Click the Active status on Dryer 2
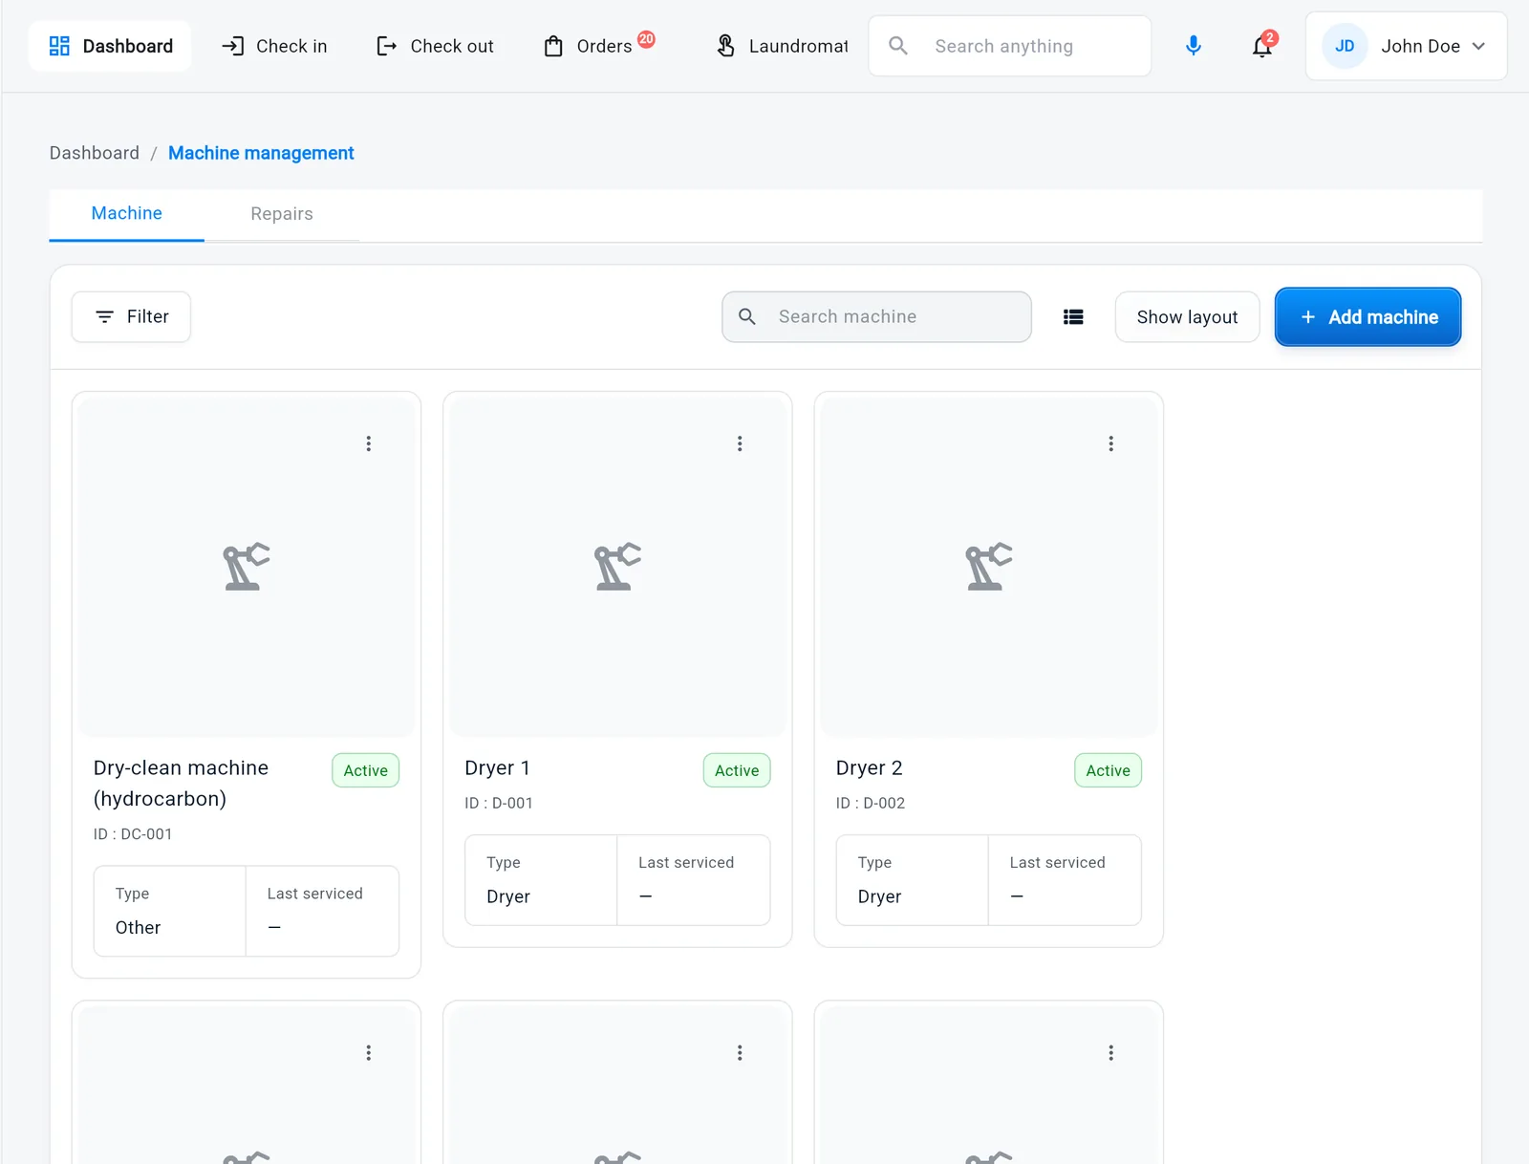The image size is (1529, 1164). pyautogui.click(x=1108, y=770)
